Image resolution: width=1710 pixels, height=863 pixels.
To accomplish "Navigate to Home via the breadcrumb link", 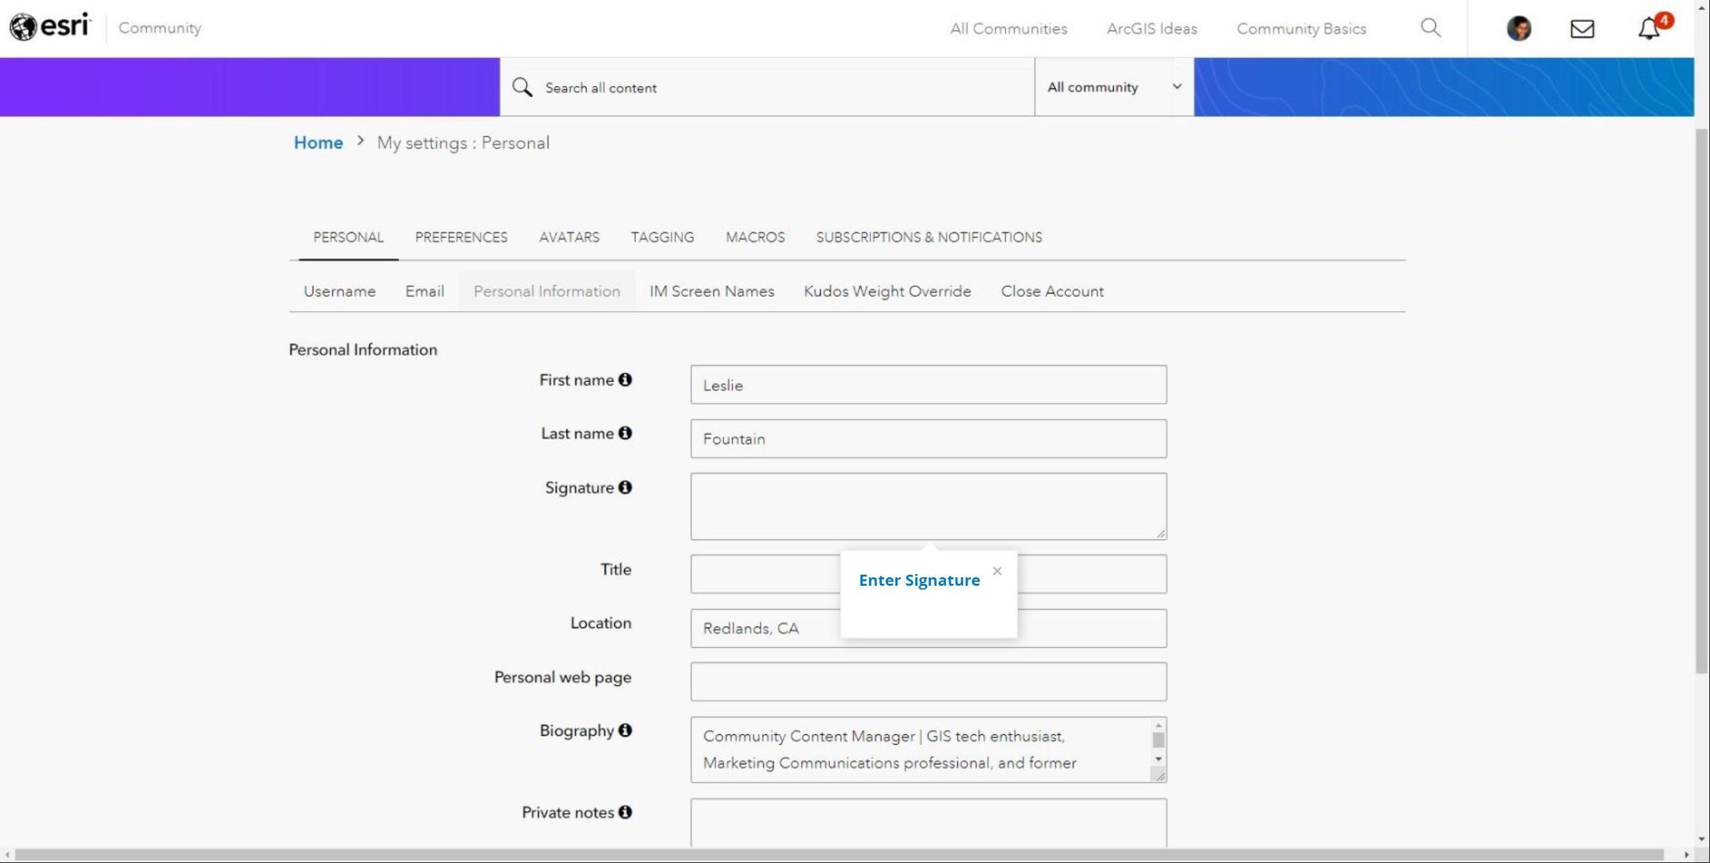I will [318, 142].
